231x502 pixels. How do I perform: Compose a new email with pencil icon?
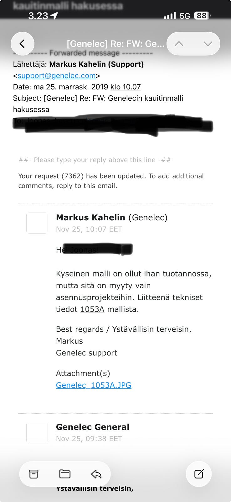(199, 474)
